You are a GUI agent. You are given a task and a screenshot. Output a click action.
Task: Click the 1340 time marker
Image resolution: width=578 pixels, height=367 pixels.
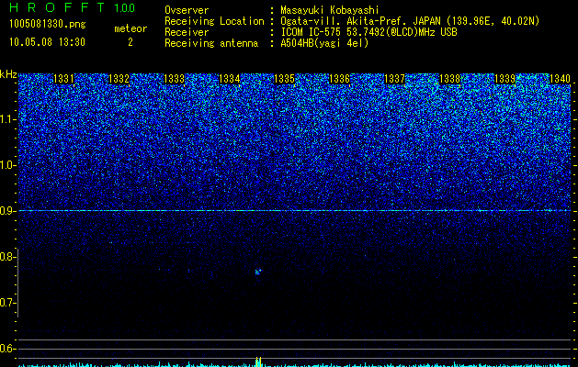560,79
